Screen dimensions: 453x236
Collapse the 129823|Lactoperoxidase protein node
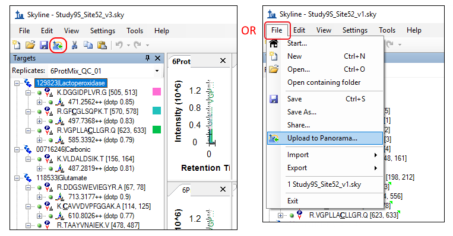pyautogui.click(x=17, y=84)
